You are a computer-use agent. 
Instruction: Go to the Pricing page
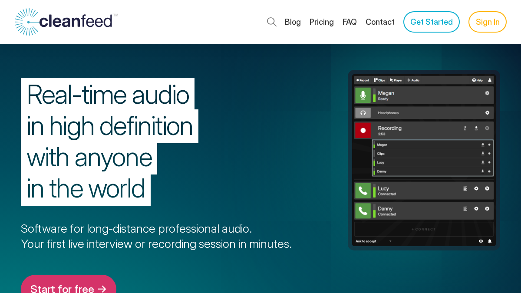[322, 22]
